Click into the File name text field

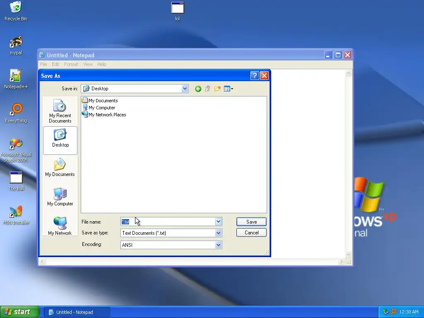coord(168,222)
